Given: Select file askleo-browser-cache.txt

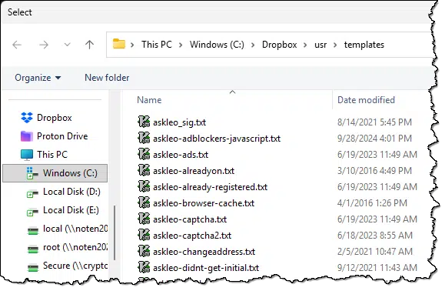Looking at the screenshot, I should (x=204, y=203).
